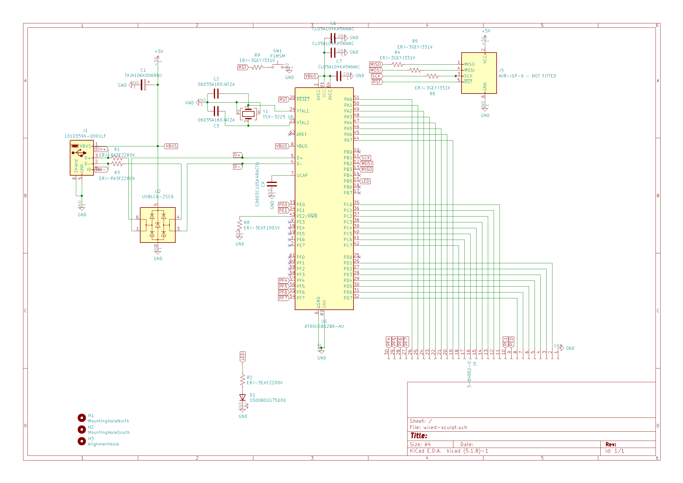Select the LED global label at PB5

pos(365,181)
